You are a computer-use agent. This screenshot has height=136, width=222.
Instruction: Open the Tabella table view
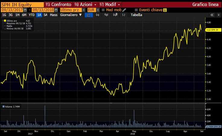tap(136, 15)
